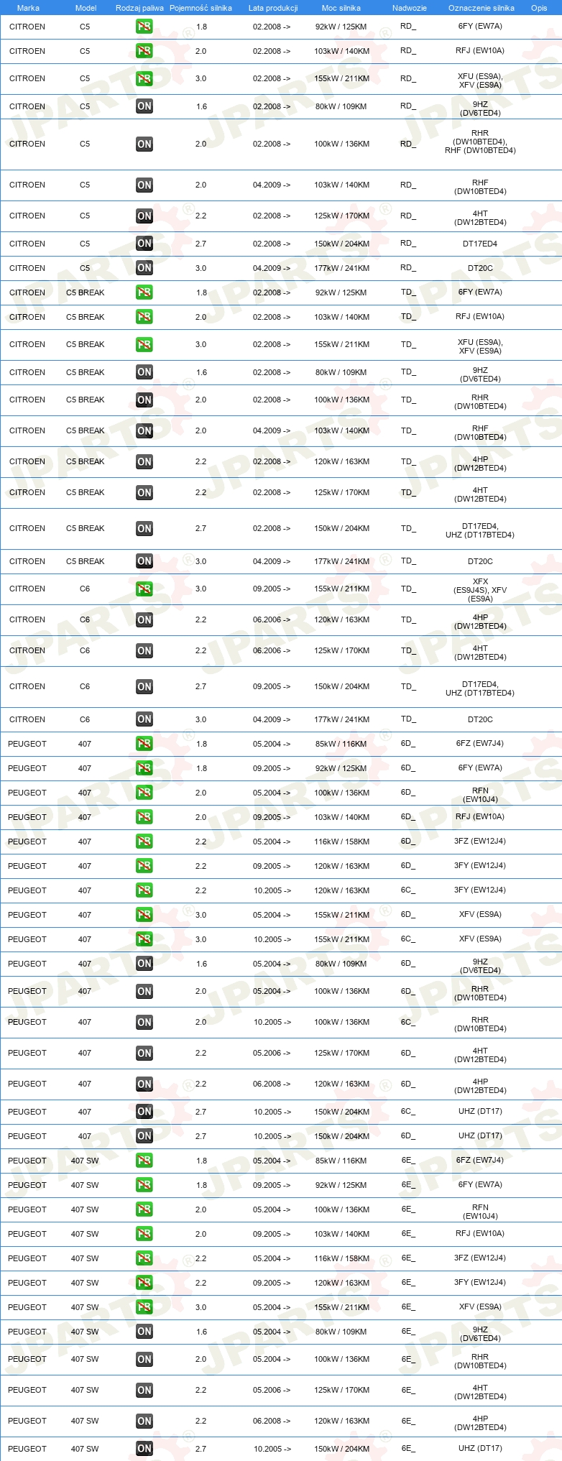Select '06.2008 ->' in Peugeot 407 SW row

pyautogui.click(x=272, y=1421)
